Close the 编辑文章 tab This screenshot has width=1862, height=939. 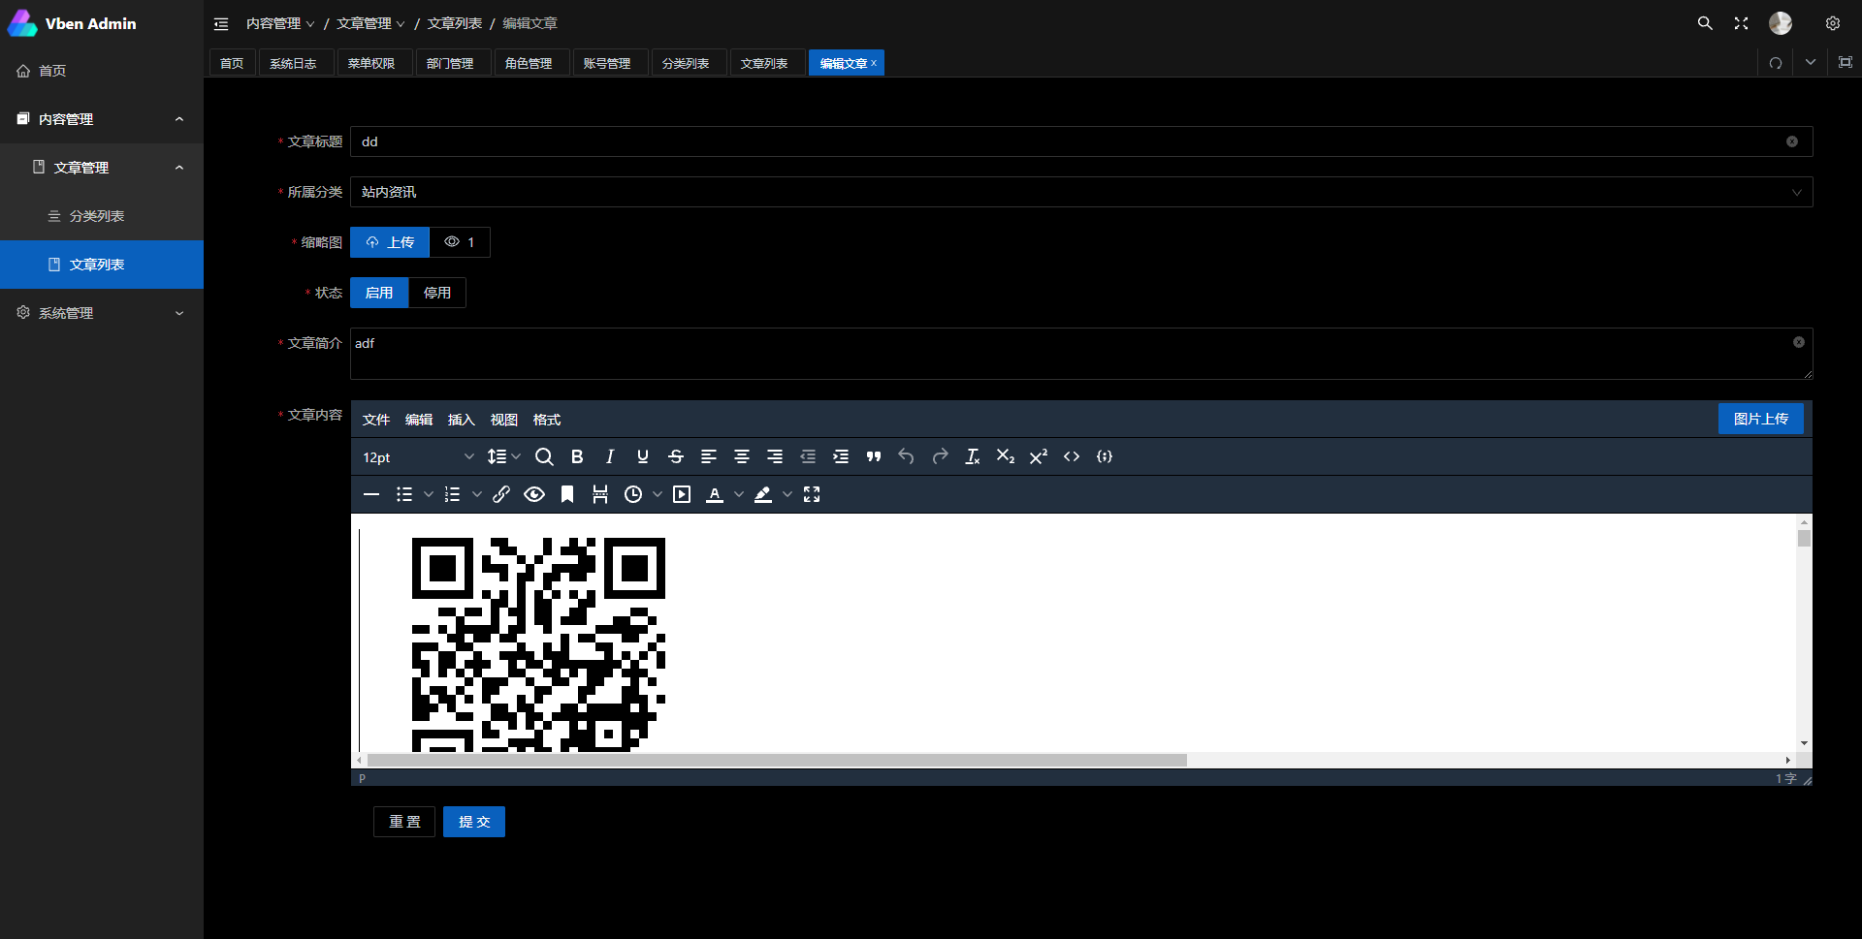[874, 63]
